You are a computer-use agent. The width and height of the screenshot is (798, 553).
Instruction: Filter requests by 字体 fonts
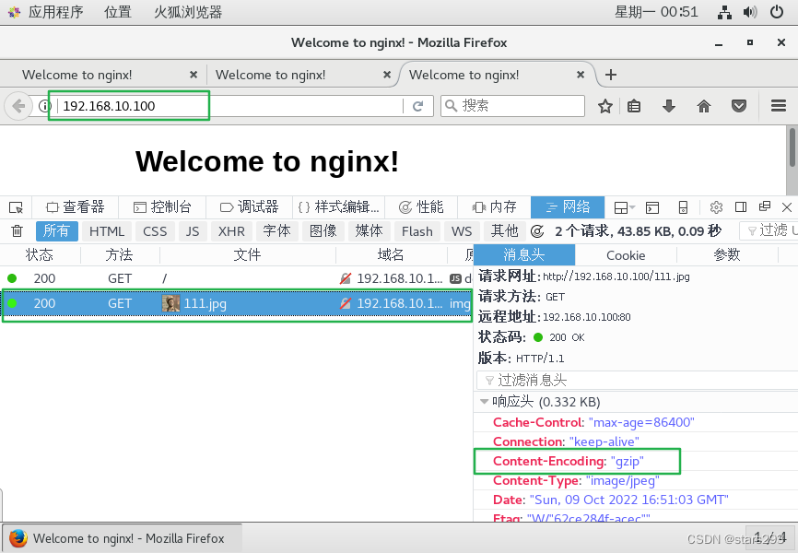coord(276,231)
